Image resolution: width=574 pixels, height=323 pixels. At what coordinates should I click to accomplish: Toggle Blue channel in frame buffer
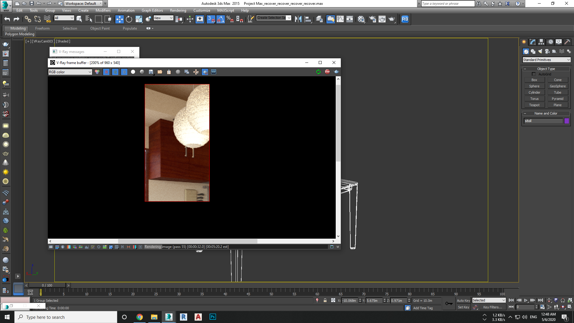pos(124,72)
